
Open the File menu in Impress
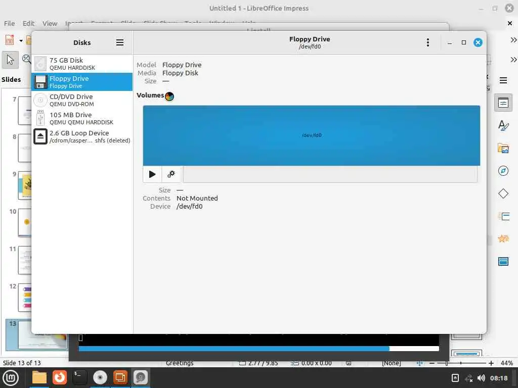9,23
